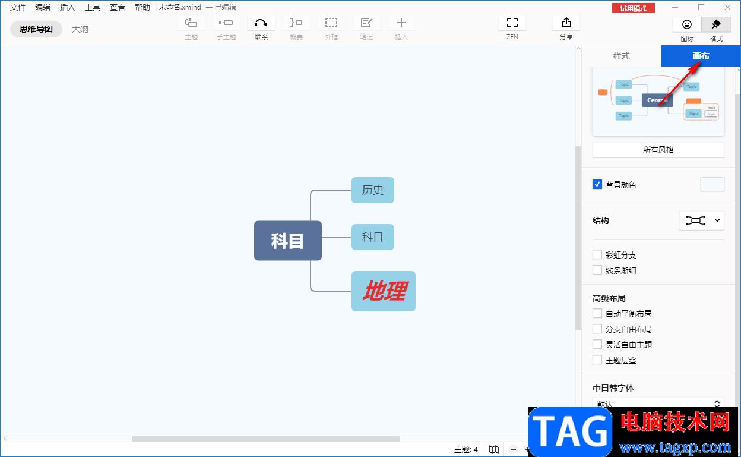This screenshot has height=457, width=741.
Task: Select the 思维导图 view tab
Action: click(36, 29)
